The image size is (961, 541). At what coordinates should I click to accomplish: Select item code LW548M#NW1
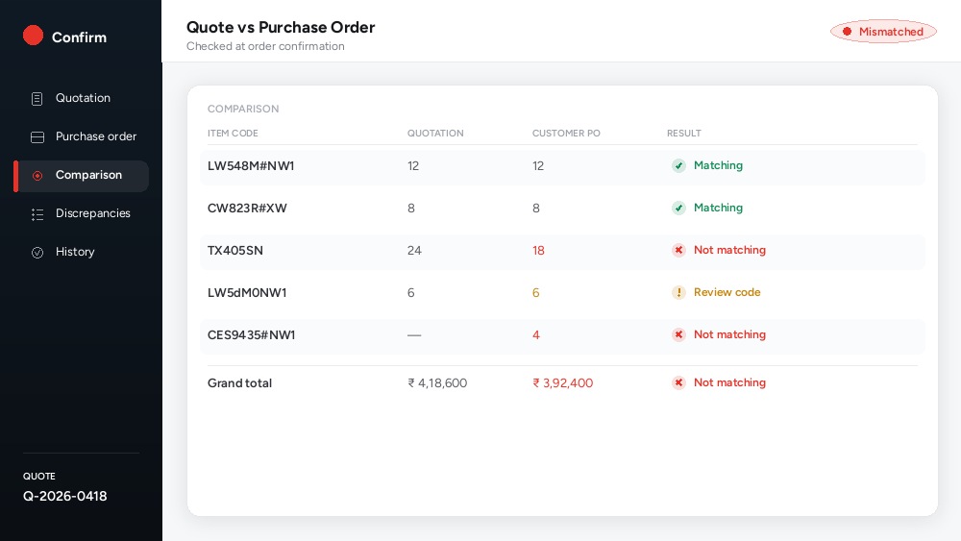(251, 166)
